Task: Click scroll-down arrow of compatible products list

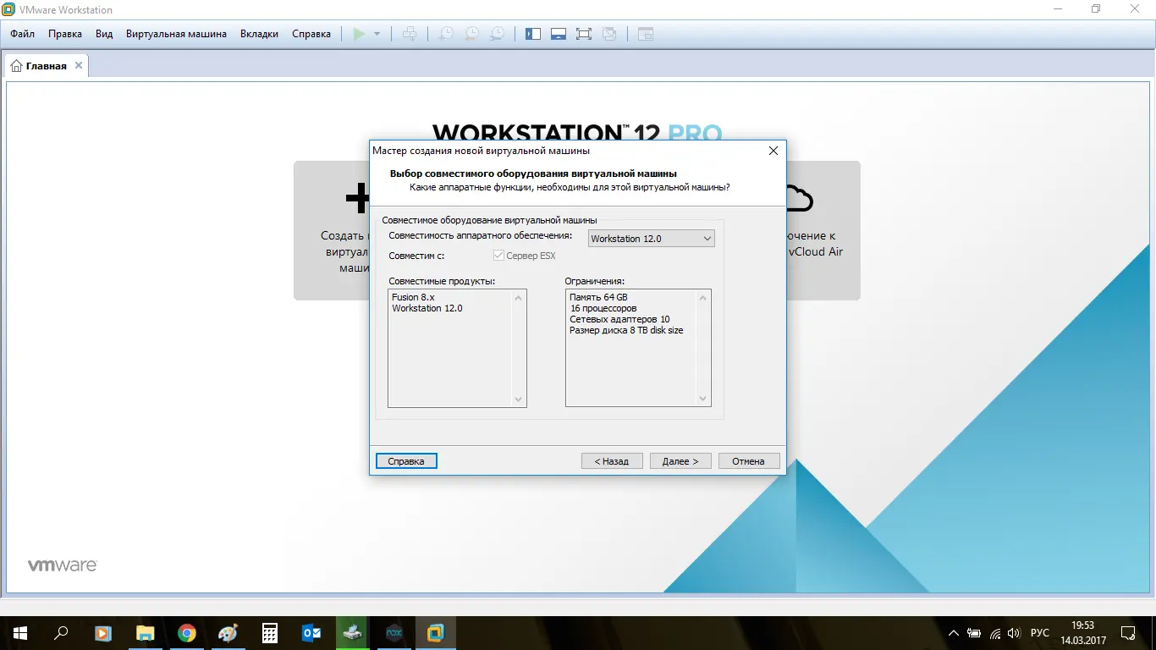Action: click(519, 399)
